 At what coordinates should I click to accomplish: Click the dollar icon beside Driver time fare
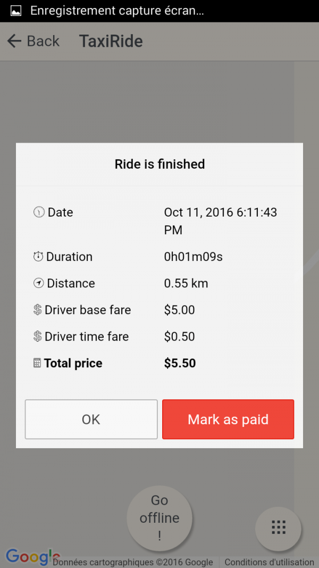[x=38, y=336]
